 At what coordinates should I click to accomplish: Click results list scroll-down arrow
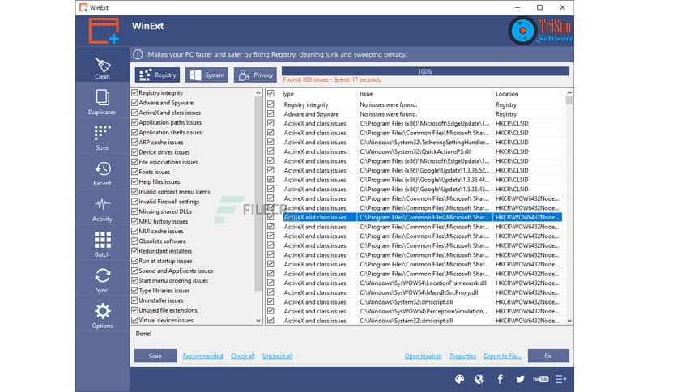pos(569,321)
